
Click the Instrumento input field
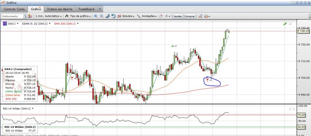[x=12, y=16]
